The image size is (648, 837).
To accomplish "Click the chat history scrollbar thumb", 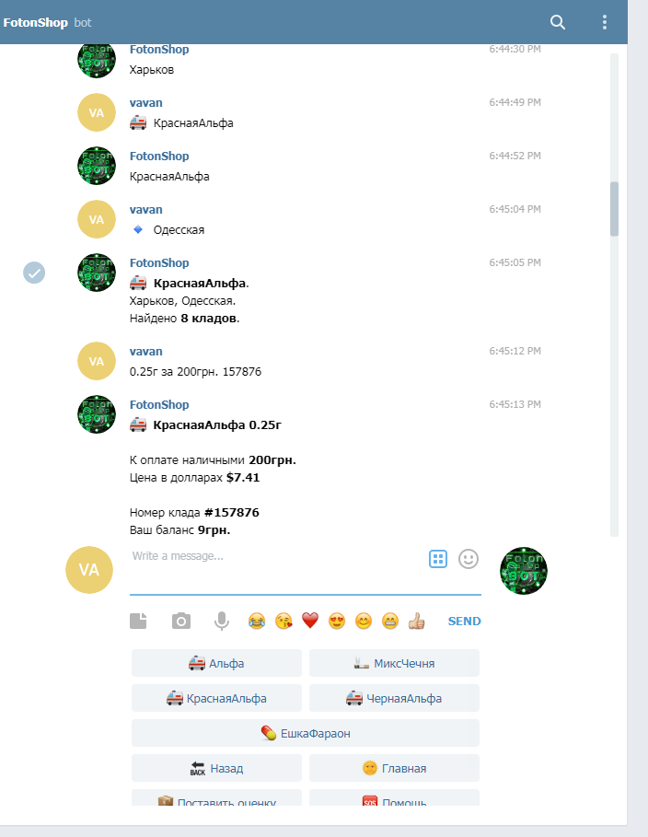I will click(614, 209).
